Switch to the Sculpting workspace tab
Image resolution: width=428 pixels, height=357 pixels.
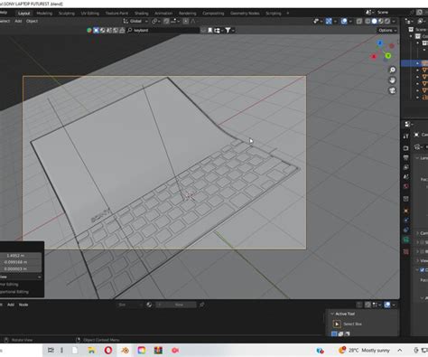pos(67,14)
